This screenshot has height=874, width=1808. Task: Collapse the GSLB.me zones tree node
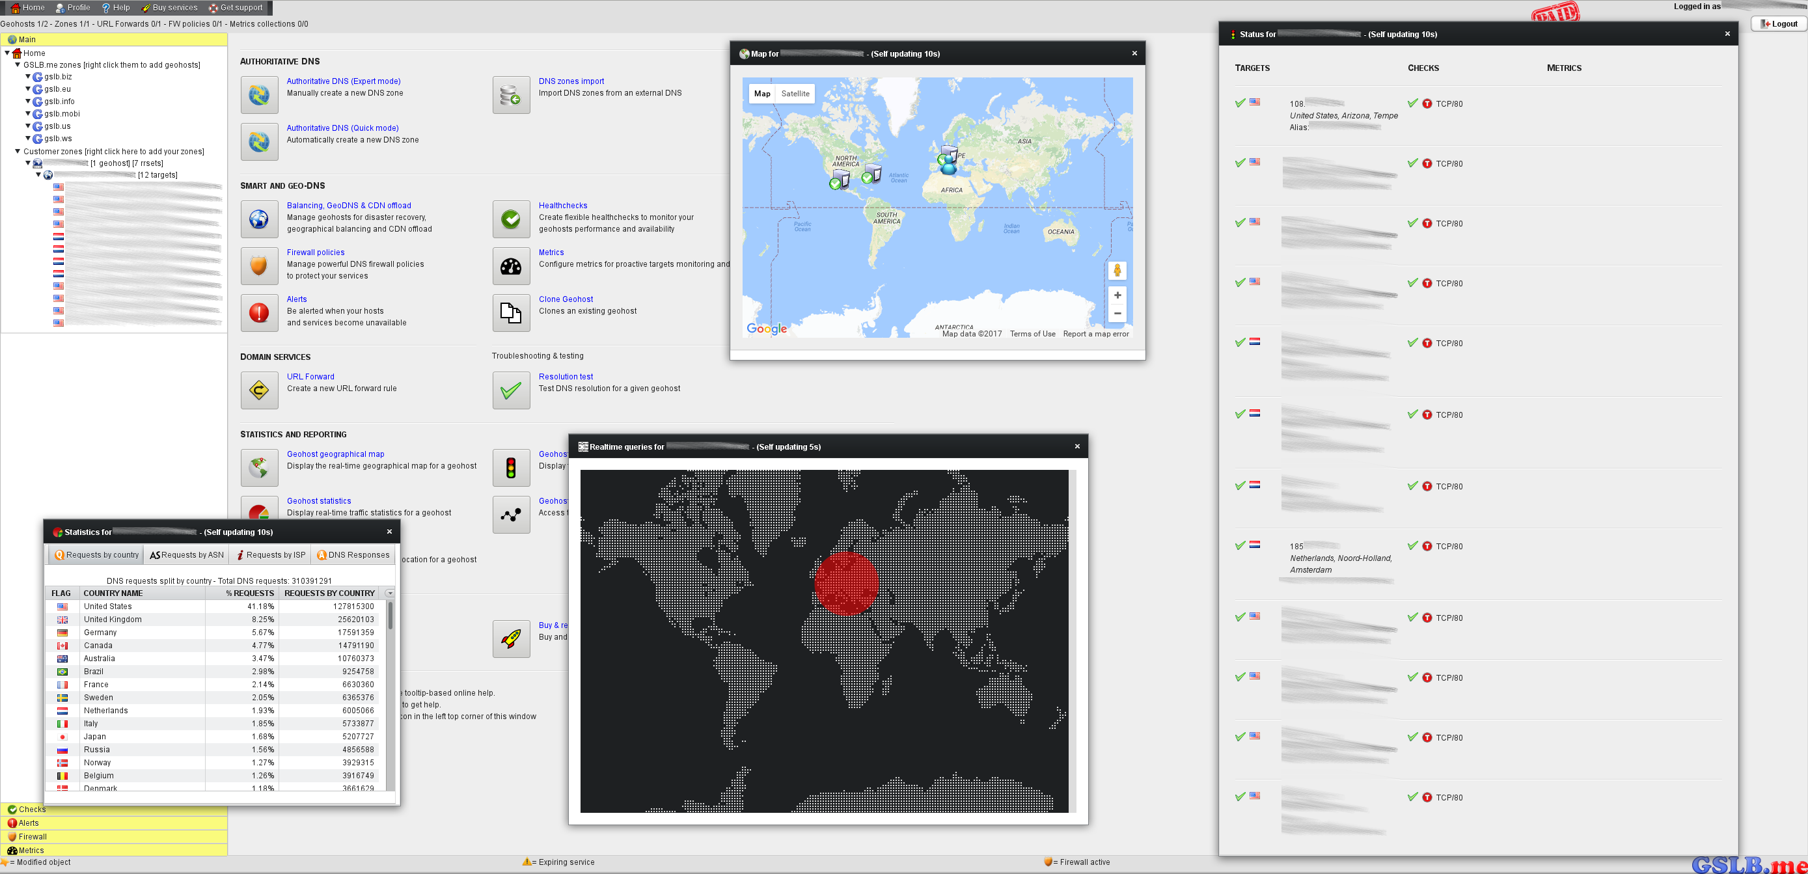tap(18, 64)
